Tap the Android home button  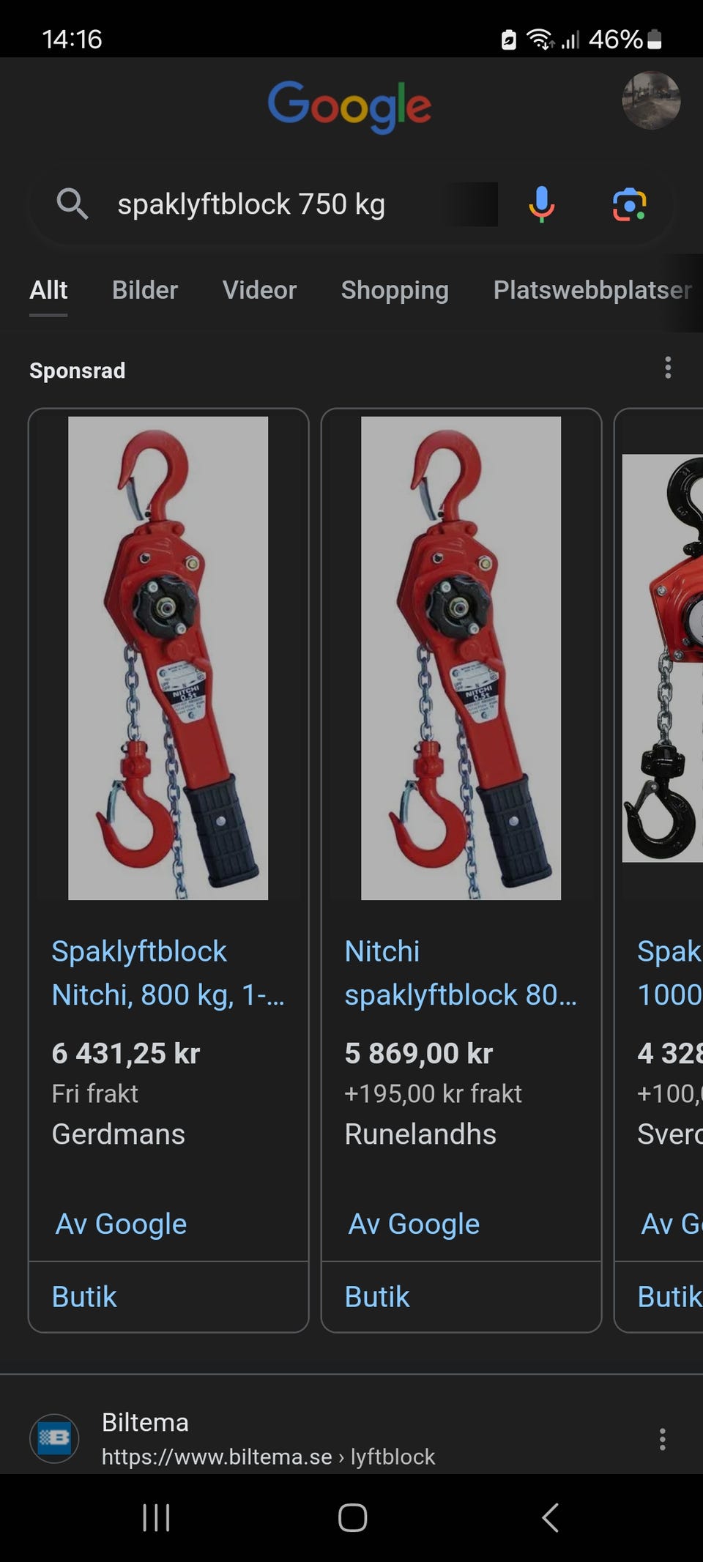(352, 1517)
